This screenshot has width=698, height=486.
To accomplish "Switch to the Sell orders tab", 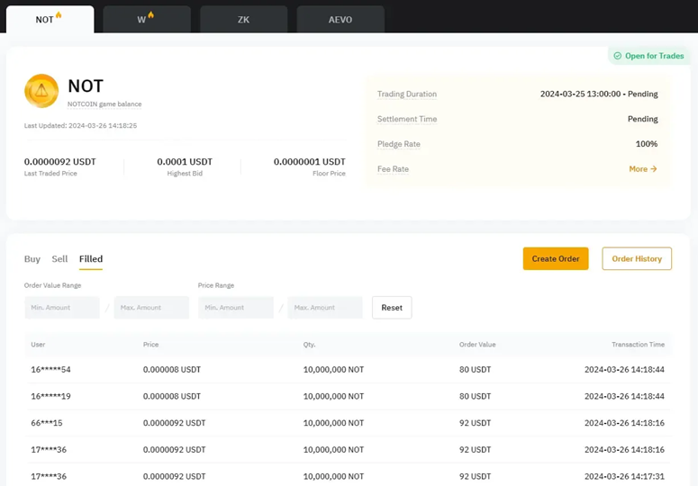I will pos(59,259).
